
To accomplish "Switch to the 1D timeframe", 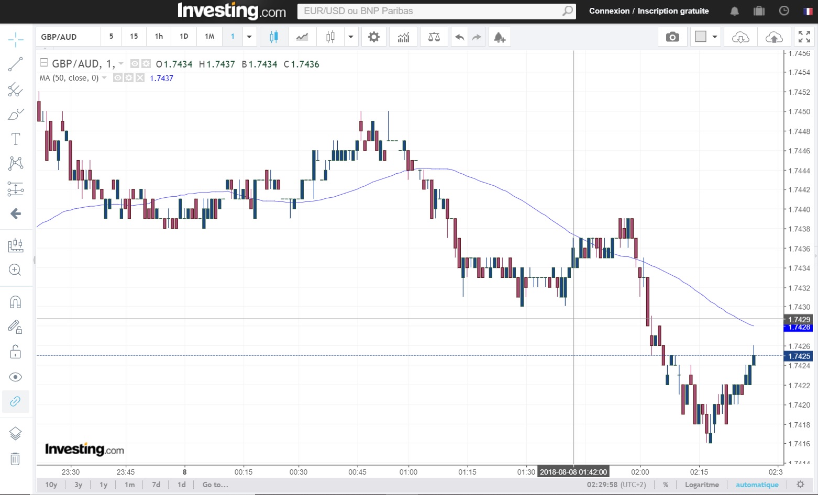I will [x=184, y=37].
